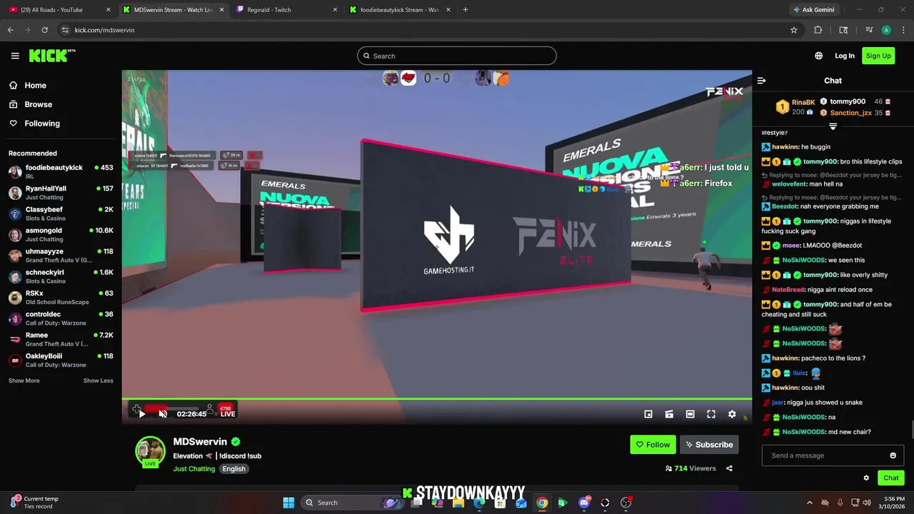914x514 pixels.
Task: Open a new browser tab
Action: coord(465,10)
